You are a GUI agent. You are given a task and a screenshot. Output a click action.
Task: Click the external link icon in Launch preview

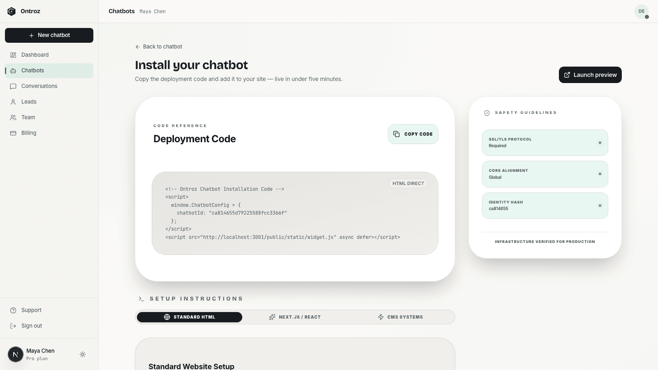pos(567,75)
